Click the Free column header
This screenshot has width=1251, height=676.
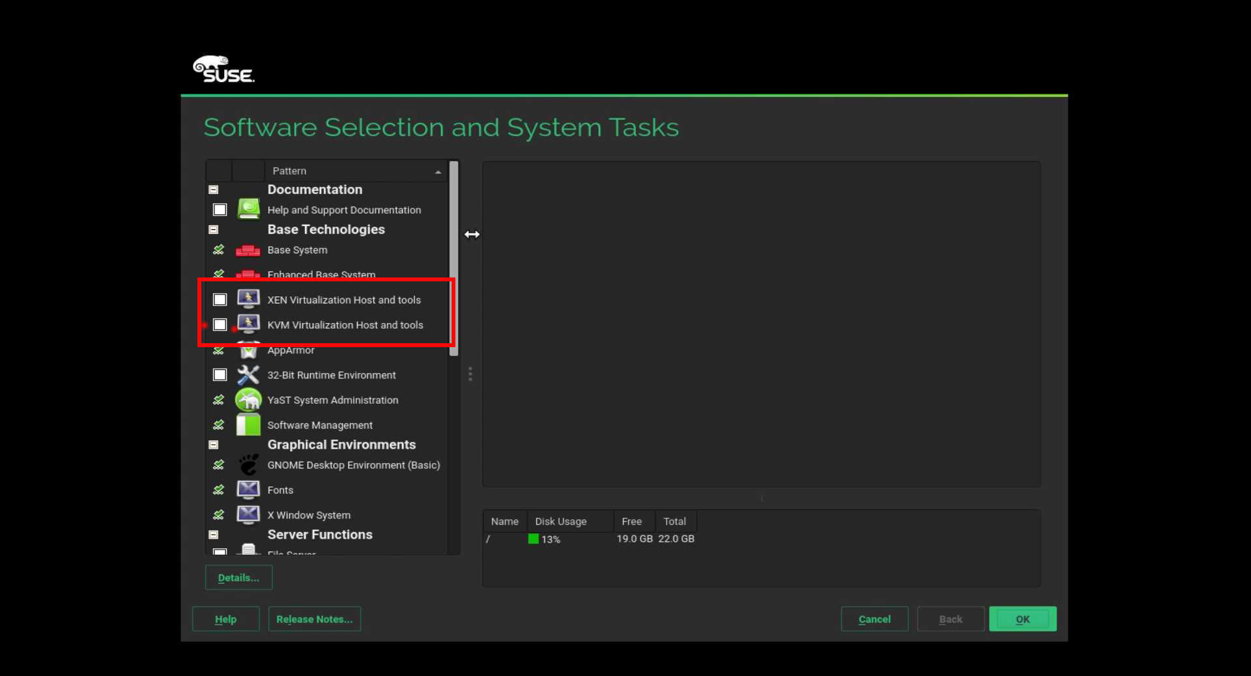[634, 521]
